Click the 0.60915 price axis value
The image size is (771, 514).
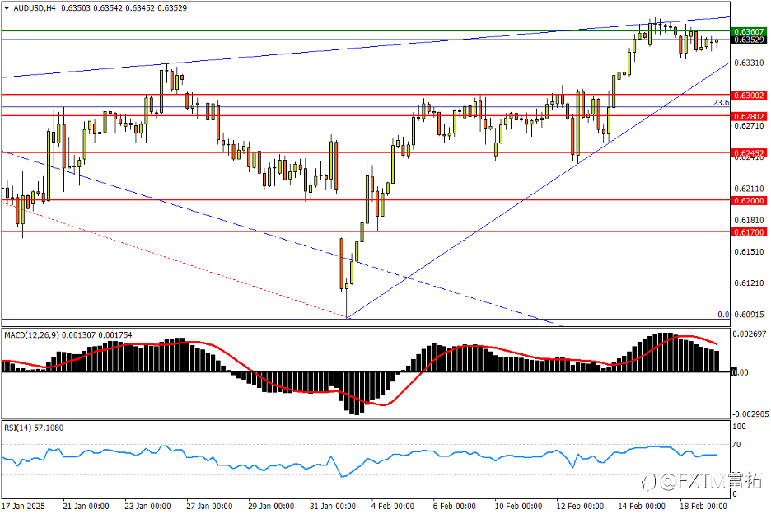(x=749, y=315)
